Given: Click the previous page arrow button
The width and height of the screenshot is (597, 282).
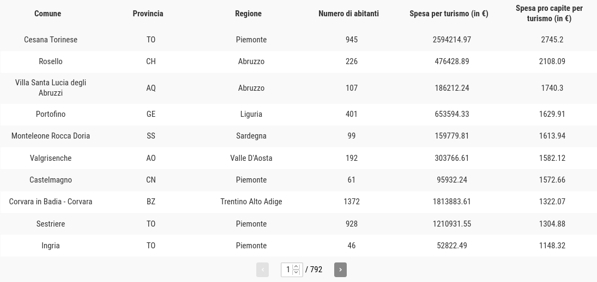Looking at the screenshot, I should tap(262, 270).
